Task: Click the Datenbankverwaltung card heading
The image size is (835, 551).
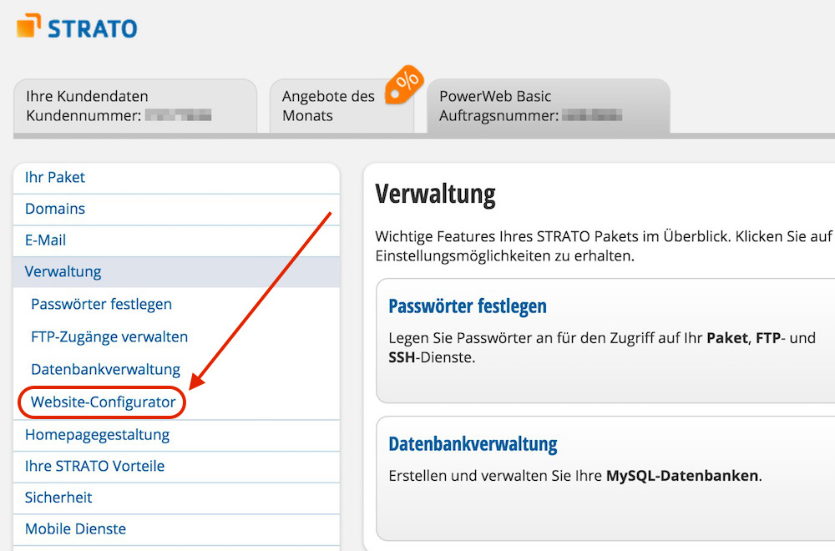Action: click(473, 444)
